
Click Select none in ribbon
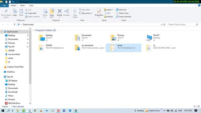122,13
